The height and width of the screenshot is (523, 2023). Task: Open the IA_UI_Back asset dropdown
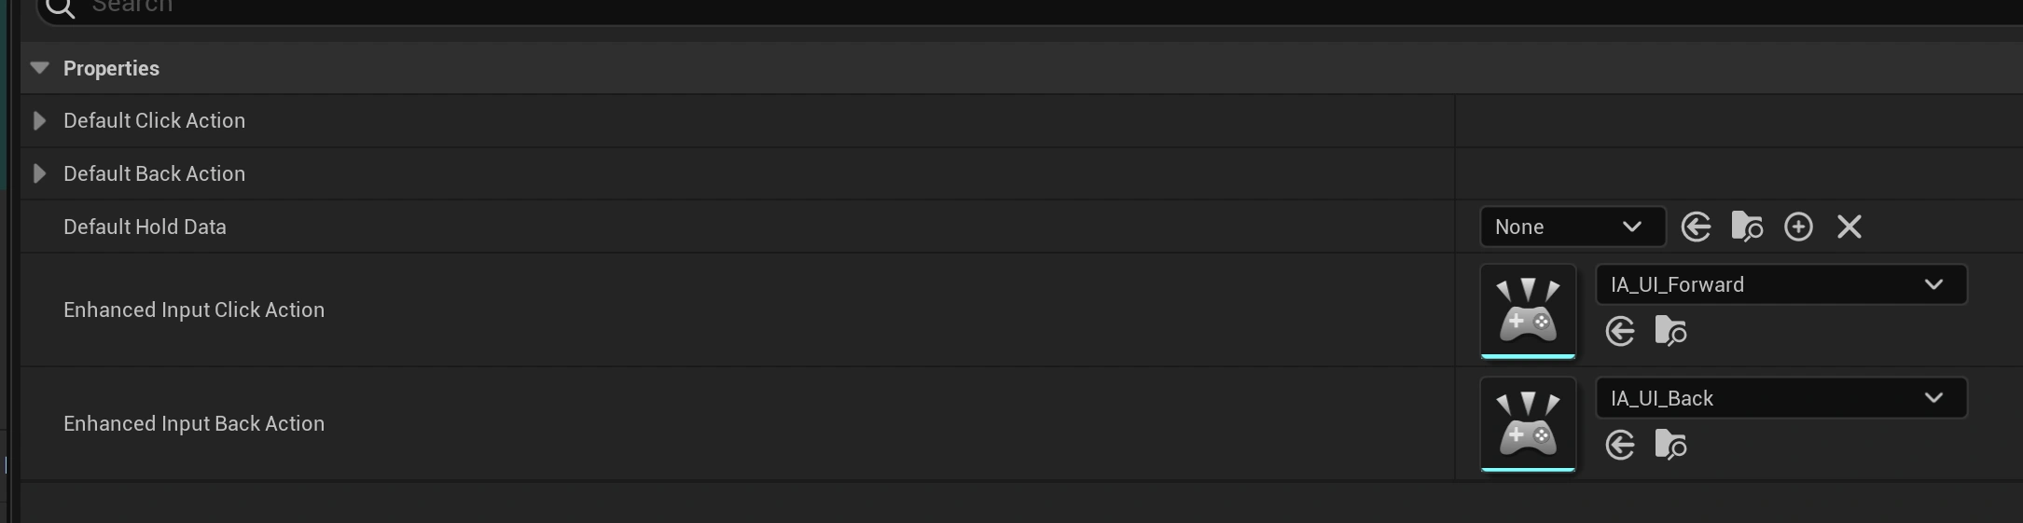tap(1781, 398)
